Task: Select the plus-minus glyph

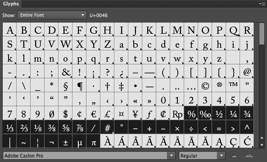Action: [x=66, y=141]
